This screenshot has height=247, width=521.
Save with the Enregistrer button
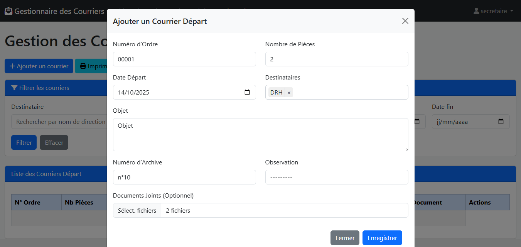coord(382,238)
